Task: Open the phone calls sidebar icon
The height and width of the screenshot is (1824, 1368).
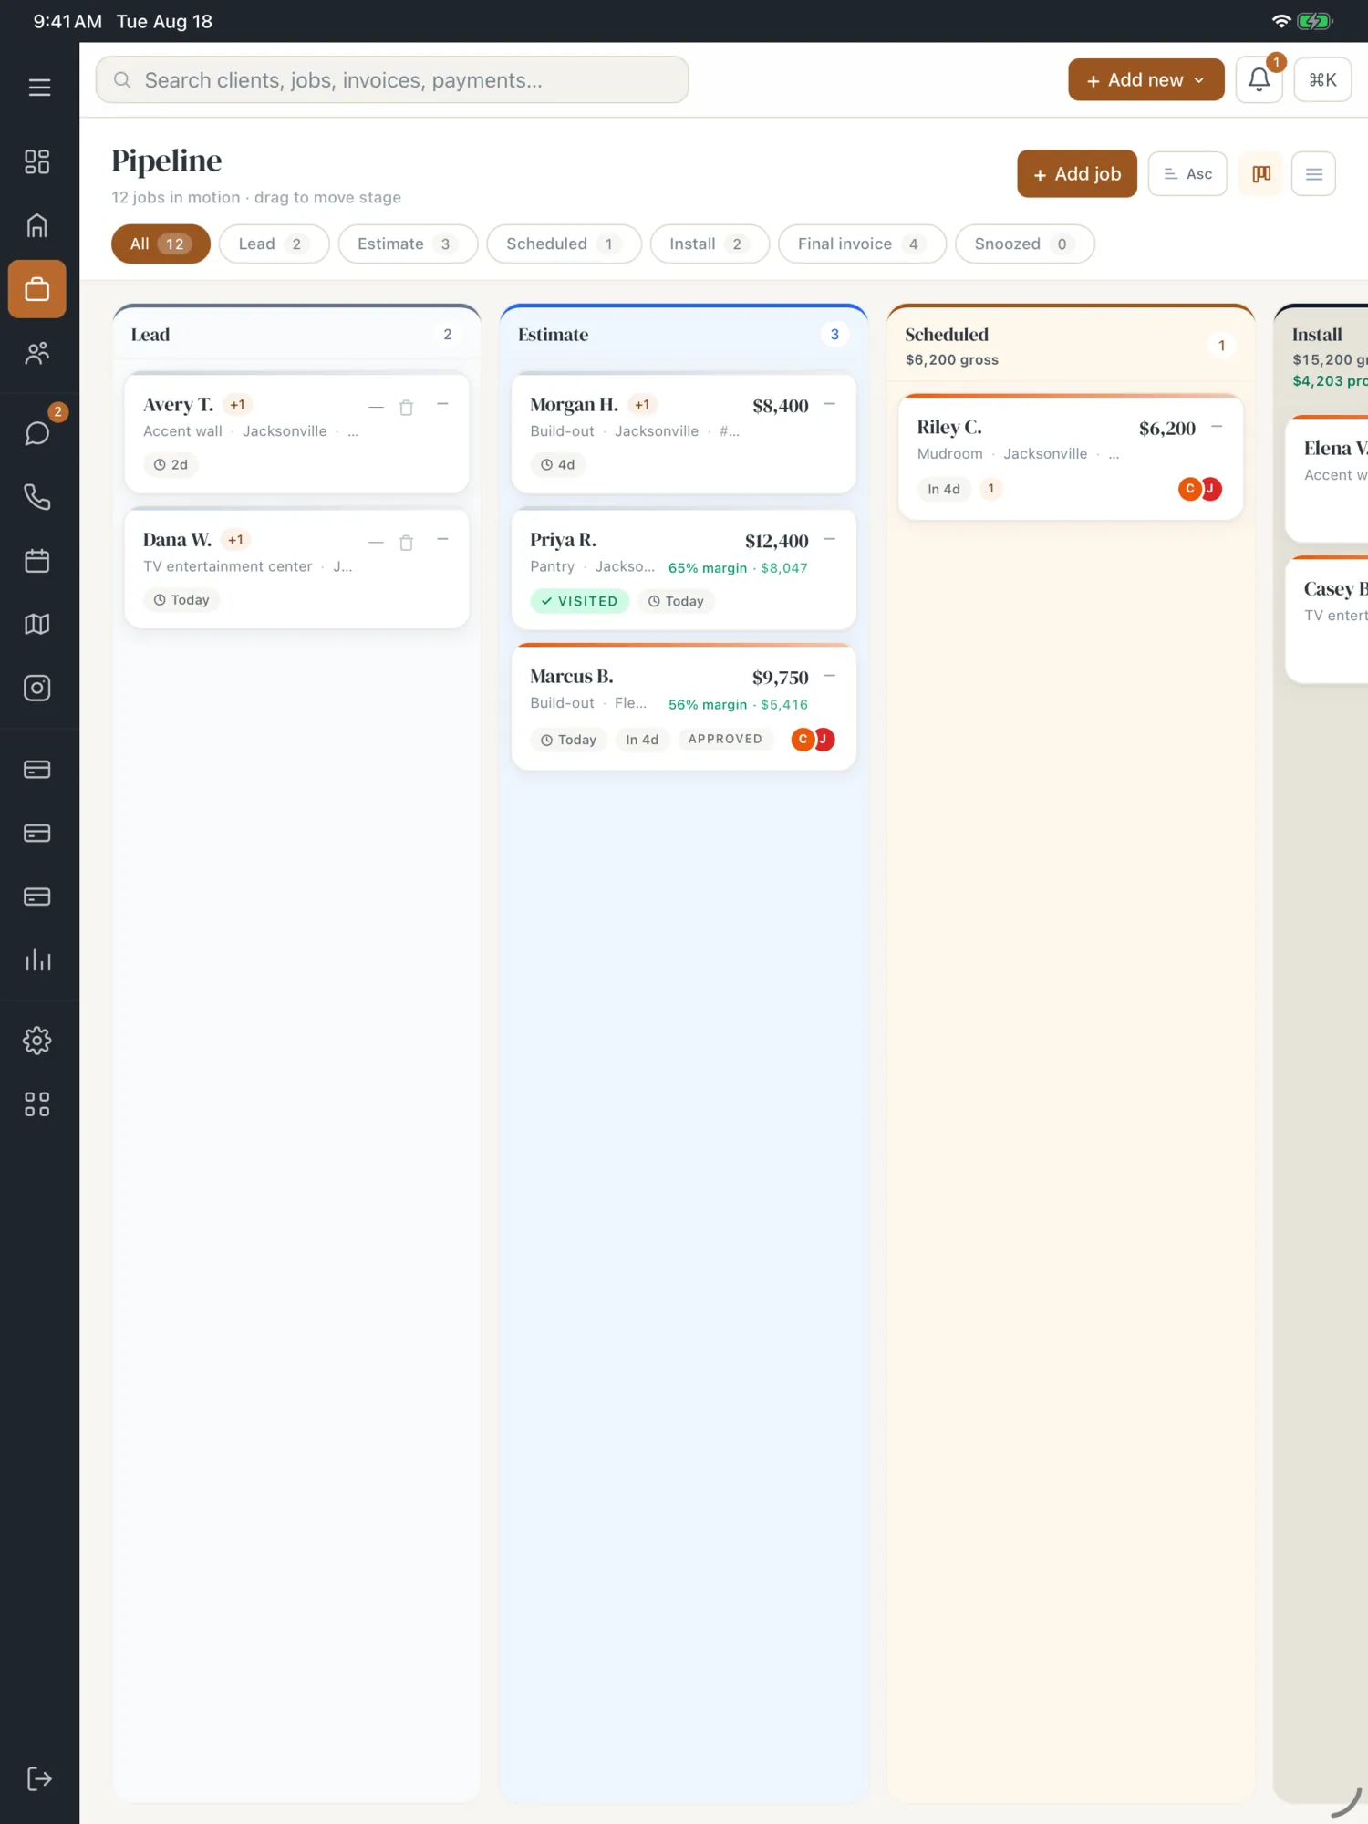Action: 37,496
